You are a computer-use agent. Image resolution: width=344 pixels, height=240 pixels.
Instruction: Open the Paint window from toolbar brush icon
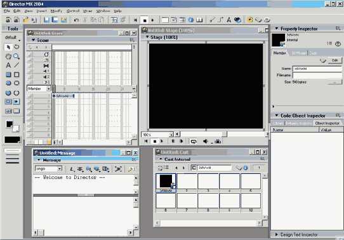pos(212,20)
